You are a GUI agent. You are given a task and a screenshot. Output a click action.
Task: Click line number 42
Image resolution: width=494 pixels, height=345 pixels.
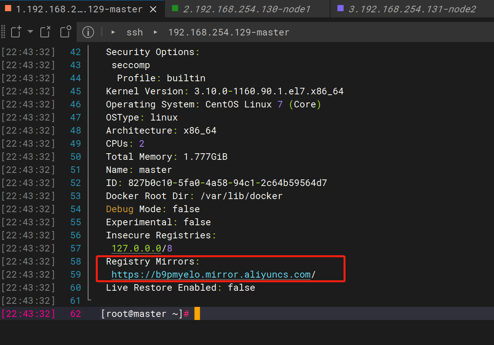[76, 52]
